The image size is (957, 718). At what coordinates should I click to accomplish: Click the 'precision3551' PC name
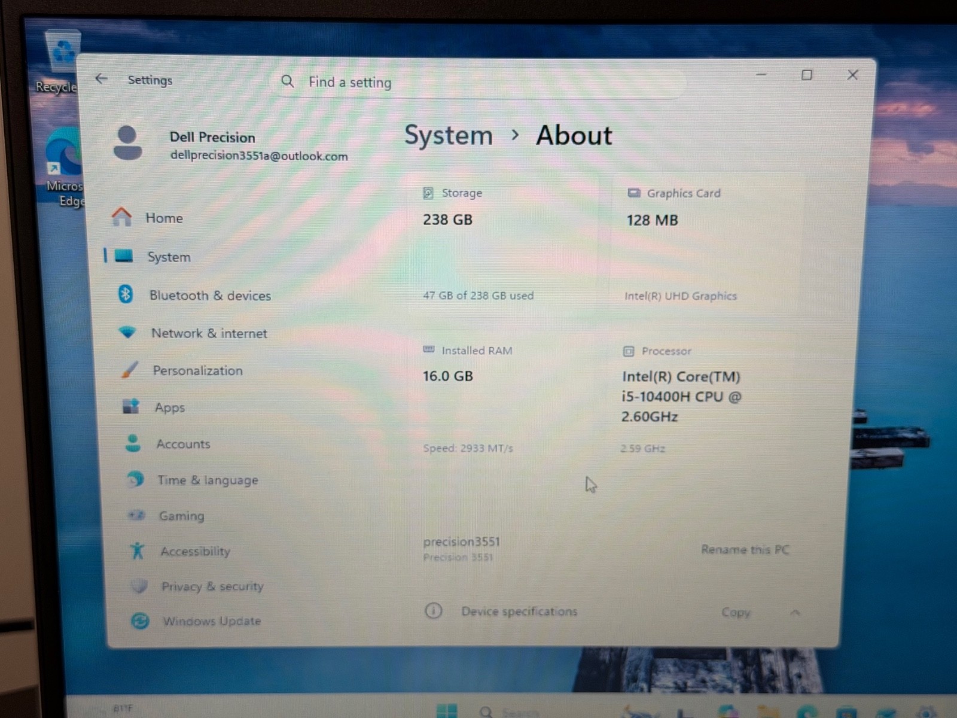(461, 541)
